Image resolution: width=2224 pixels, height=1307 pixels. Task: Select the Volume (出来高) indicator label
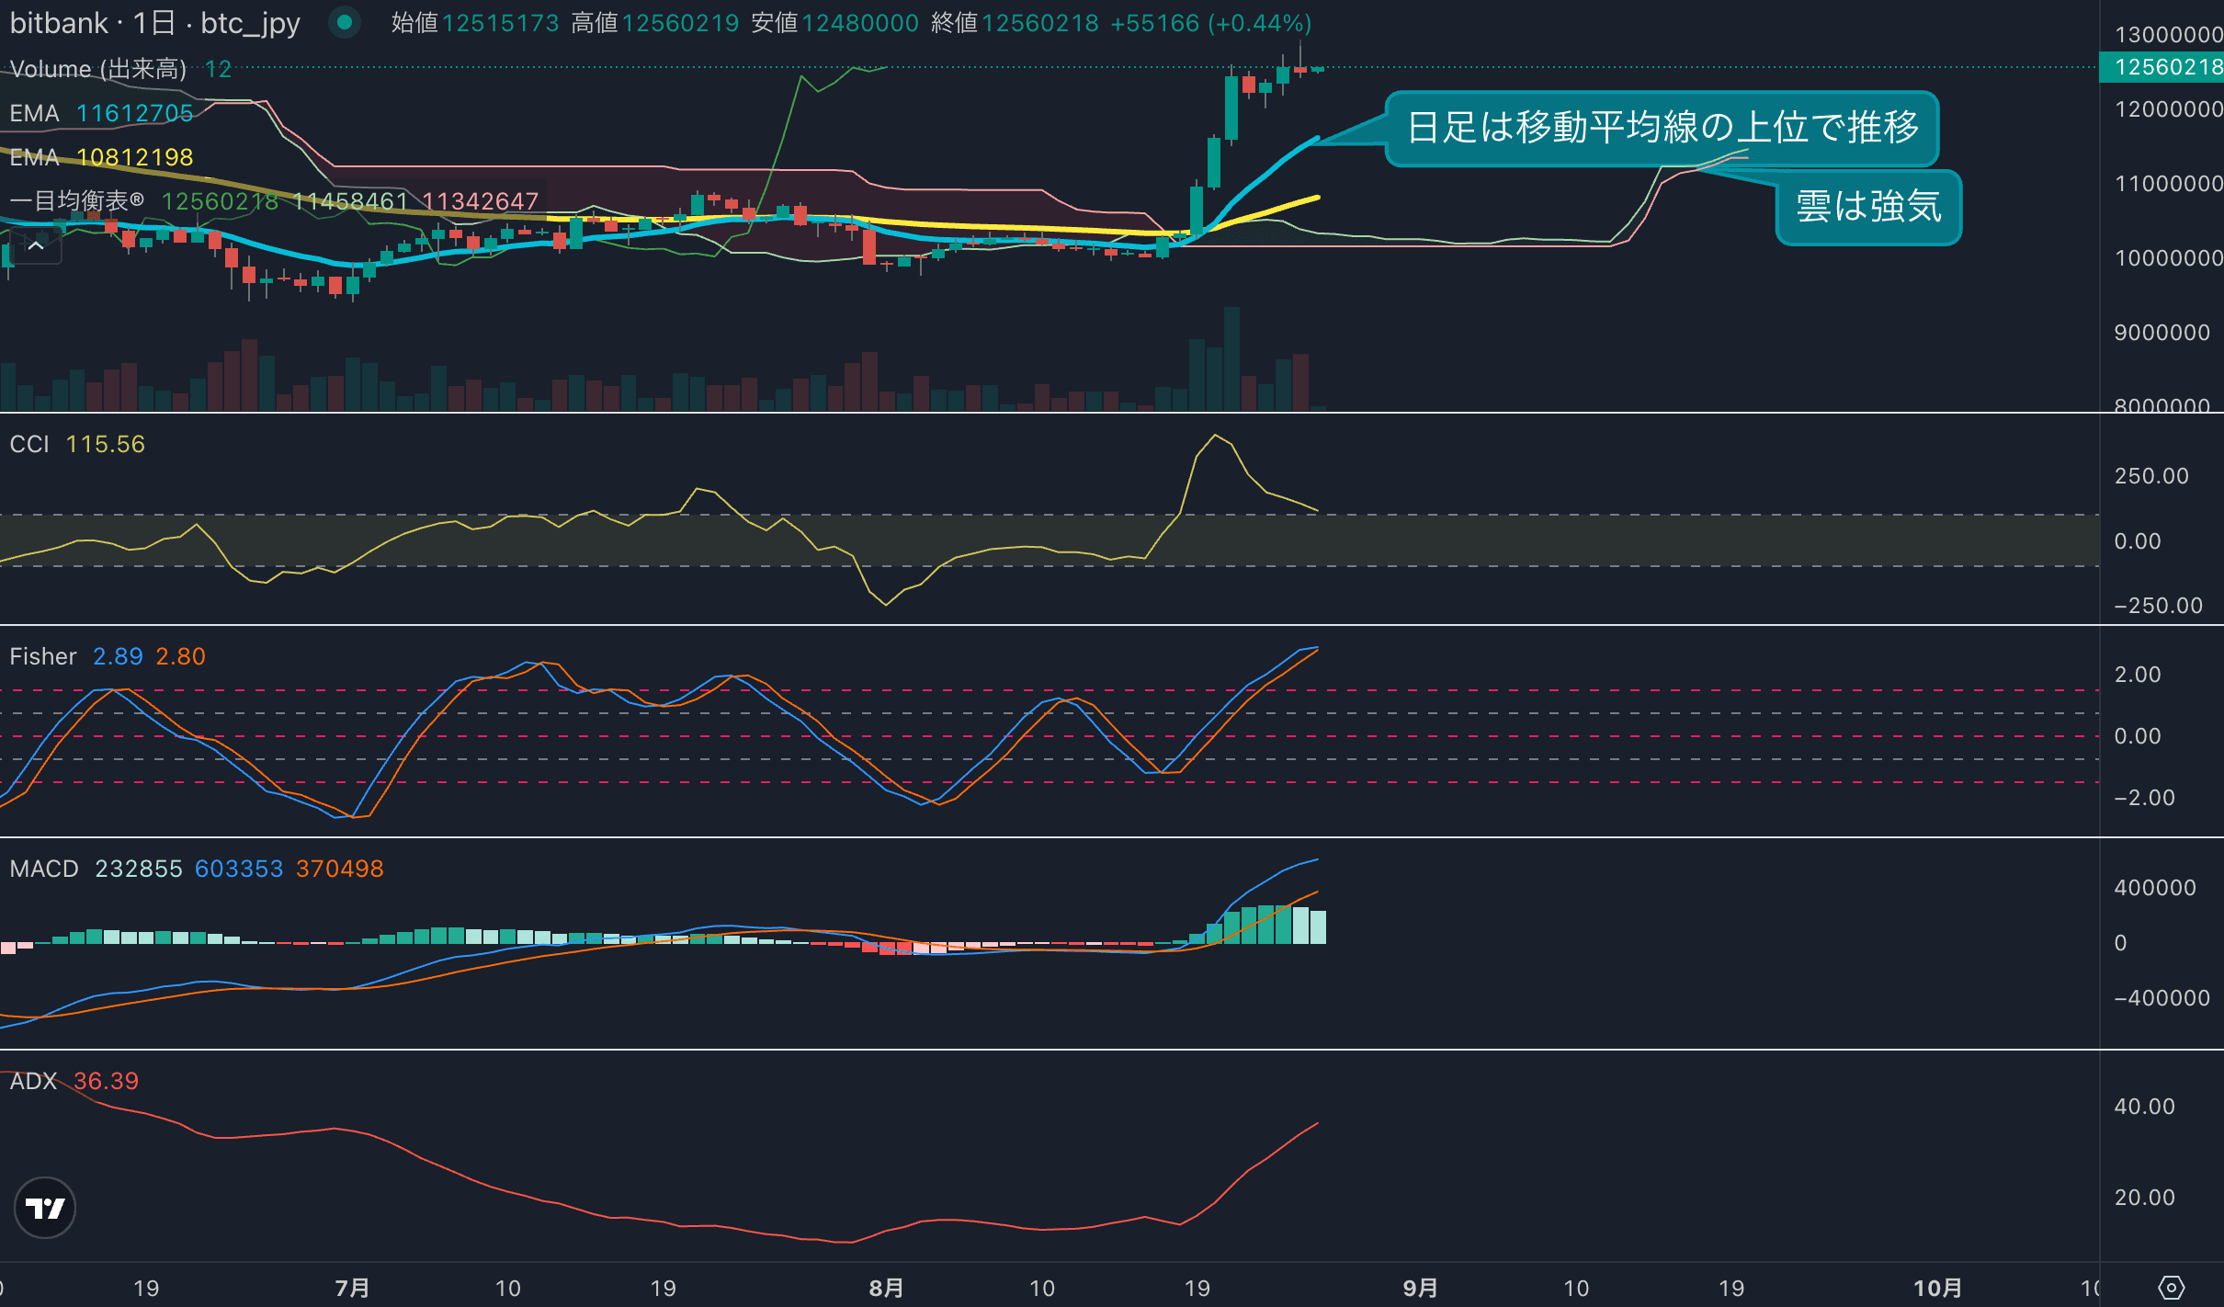[98, 69]
